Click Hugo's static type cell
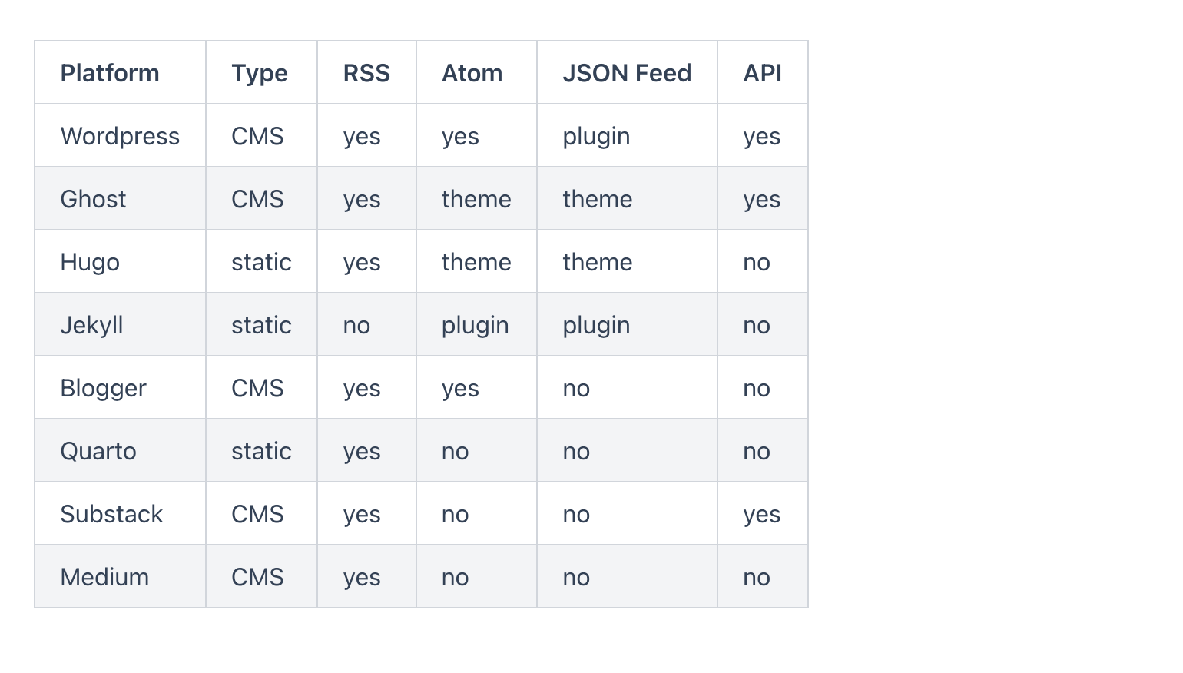Image resolution: width=1183 pixels, height=673 pixels. (x=261, y=262)
